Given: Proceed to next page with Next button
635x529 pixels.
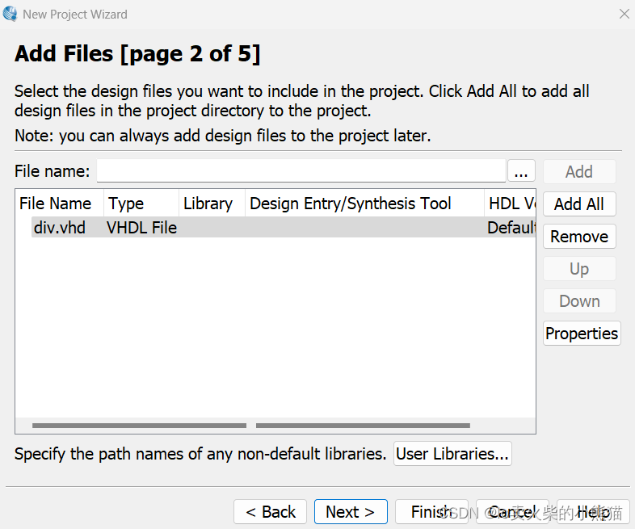Looking at the screenshot, I should (x=350, y=511).
